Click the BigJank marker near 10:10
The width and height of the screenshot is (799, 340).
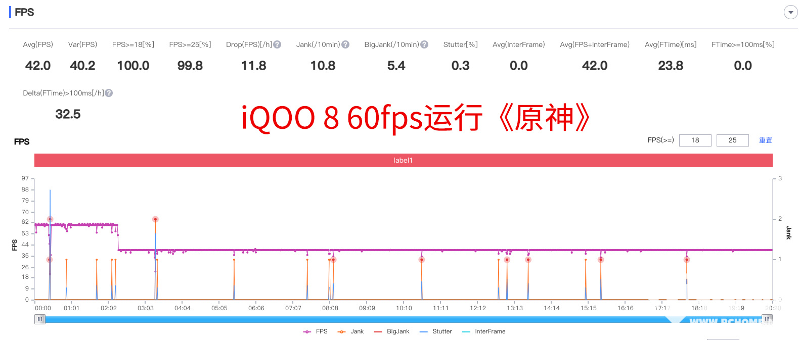click(x=421, y=260)
